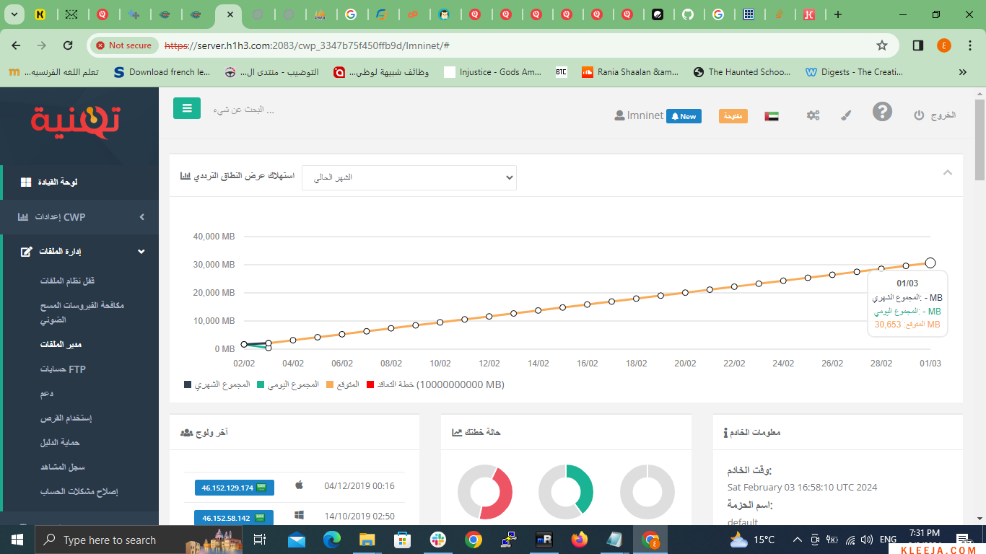This screenshot has height=554, width=986.
Task: Collapse the bandwidth usage panel chevron
Action: pyautogui.click(x=948, y=172)
